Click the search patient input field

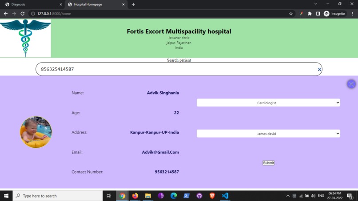[x=179, y=69]
